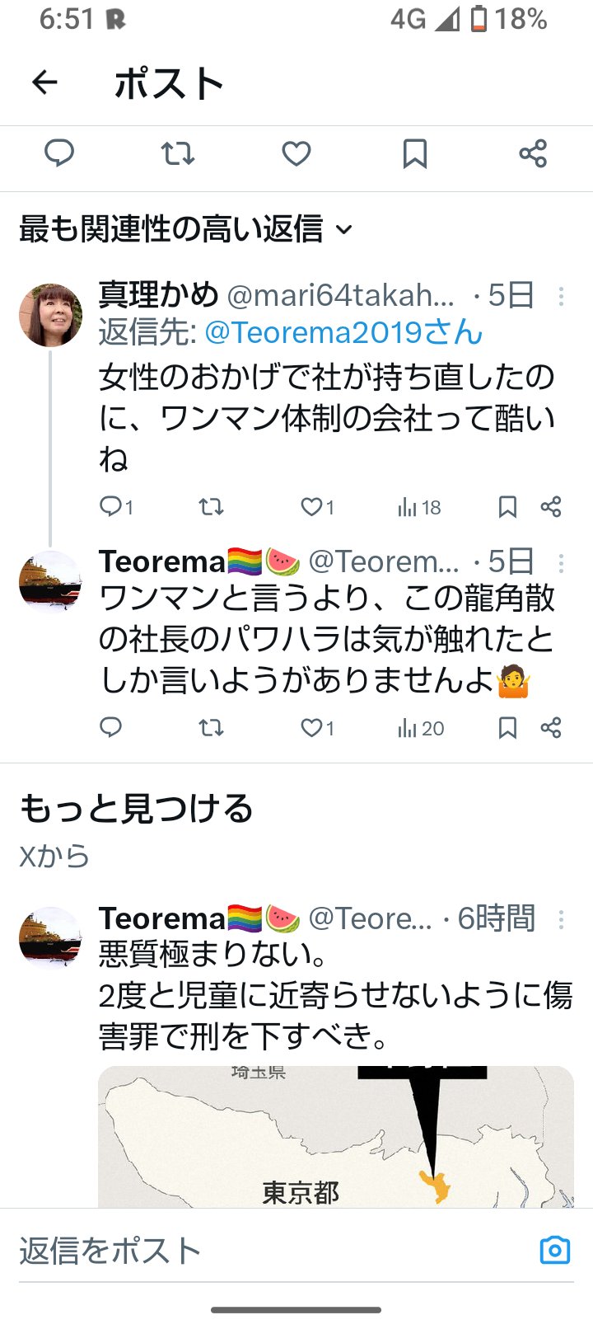Screen dimensions: 593x1329
Task: Tap the back arrow
Action: tap(44, 82)
